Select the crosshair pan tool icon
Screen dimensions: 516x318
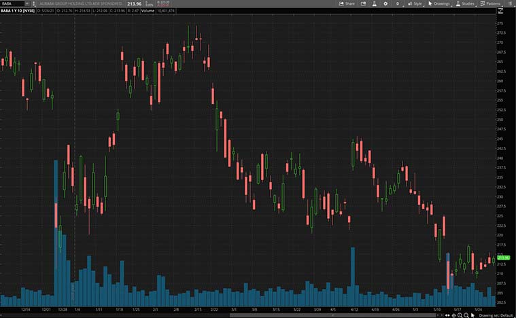click(453, 315)
